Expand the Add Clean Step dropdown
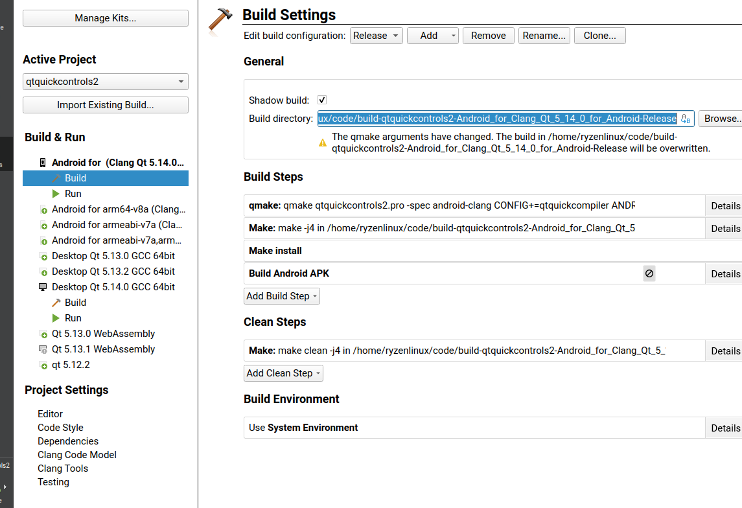Image resolution: width=742 pixels, height=508 pixels. (x=283, y=373)
